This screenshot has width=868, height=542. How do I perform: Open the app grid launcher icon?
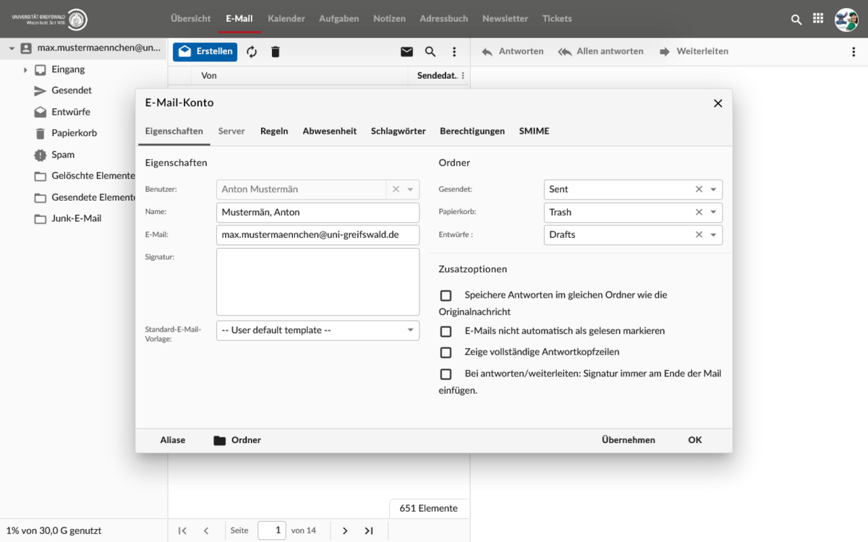818,20
